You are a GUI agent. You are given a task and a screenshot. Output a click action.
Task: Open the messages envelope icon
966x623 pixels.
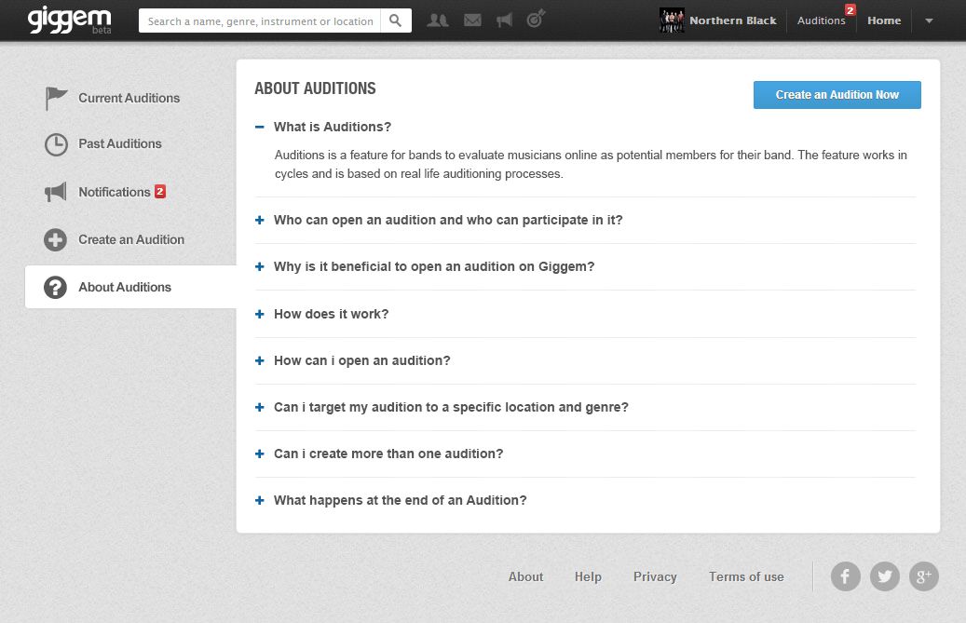[472, 20]
